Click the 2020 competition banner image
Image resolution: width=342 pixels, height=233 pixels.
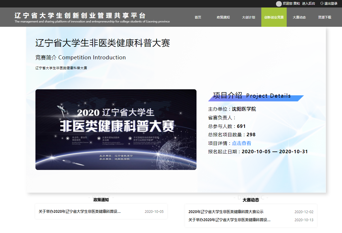point(116,130)
